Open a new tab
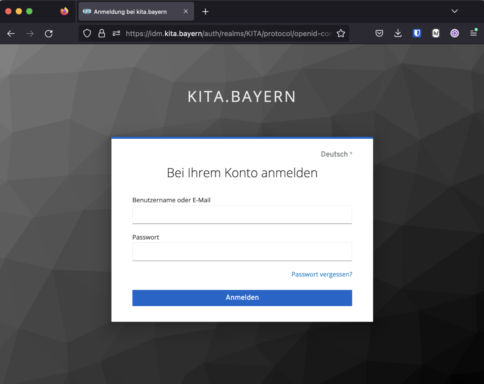The image size is (484, 384). [x=205, y=11]
